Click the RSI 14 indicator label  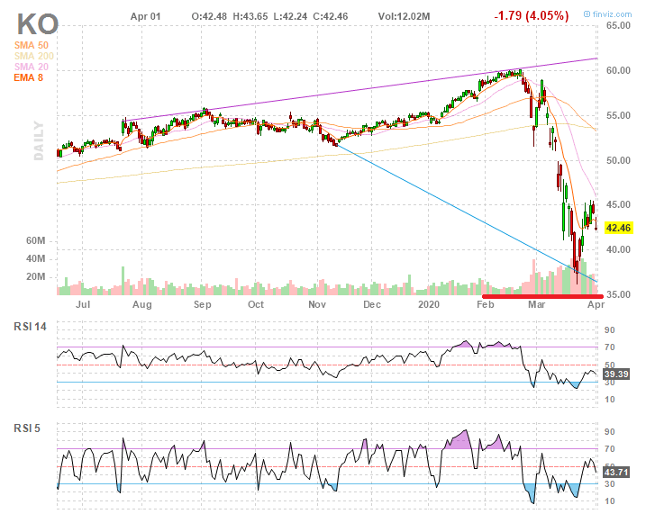click(30, 327)
